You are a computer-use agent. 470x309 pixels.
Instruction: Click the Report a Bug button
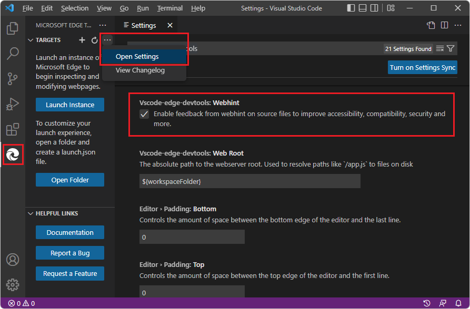[69, 253]
